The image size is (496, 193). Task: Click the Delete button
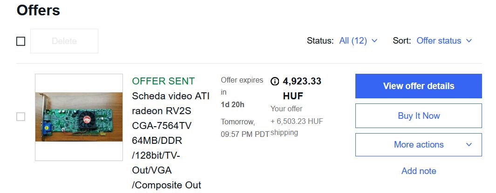[64, 41]
